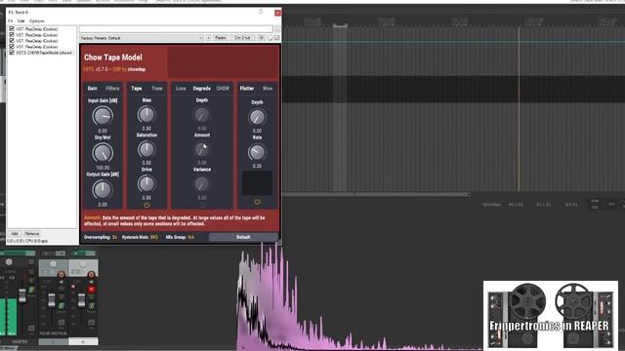The height and width of the screenshot is (351, 625).
Task: Click the FX comment input field
Action: 176,29
